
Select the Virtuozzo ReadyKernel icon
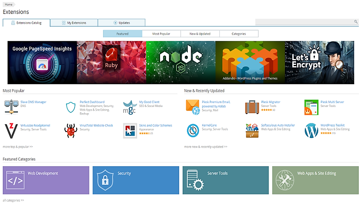pos(11,130)
